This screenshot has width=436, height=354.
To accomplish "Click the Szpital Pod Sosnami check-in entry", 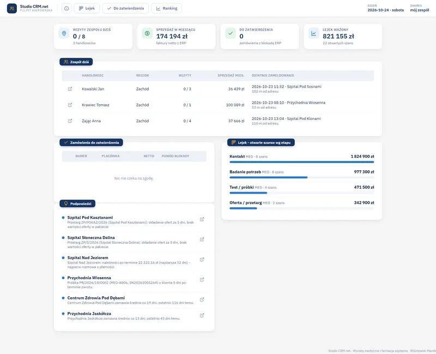I will tap(287, 89).
